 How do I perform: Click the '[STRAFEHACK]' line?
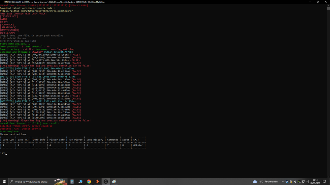click(x=8, y=27)
